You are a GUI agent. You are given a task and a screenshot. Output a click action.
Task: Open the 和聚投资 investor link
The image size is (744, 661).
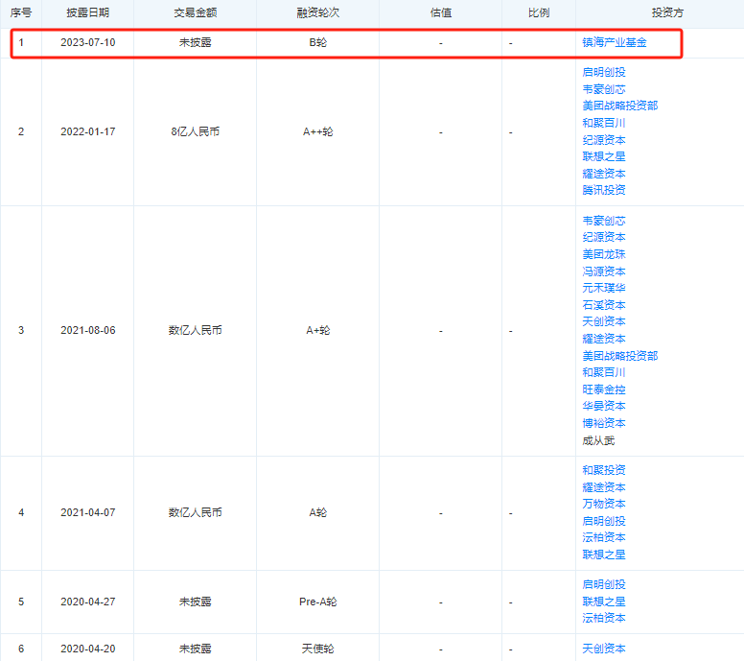tap(604, 471)
